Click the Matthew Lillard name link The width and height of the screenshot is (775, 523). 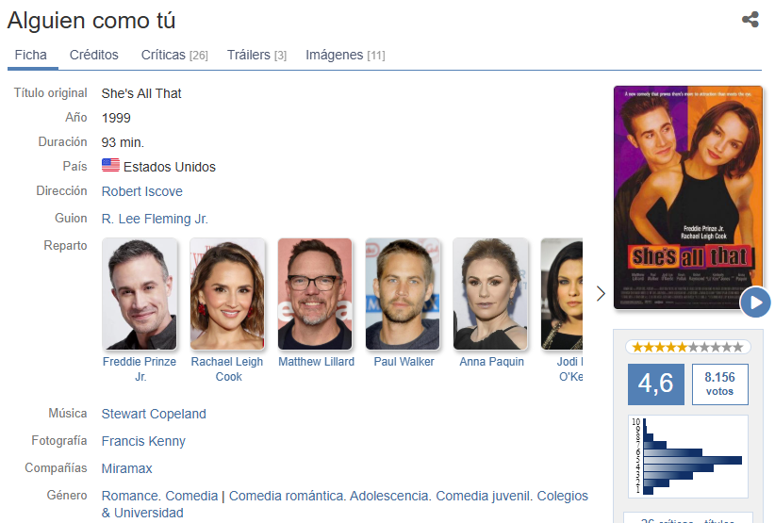317,362
